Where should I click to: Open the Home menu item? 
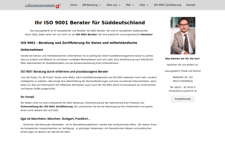click(74, 5)
